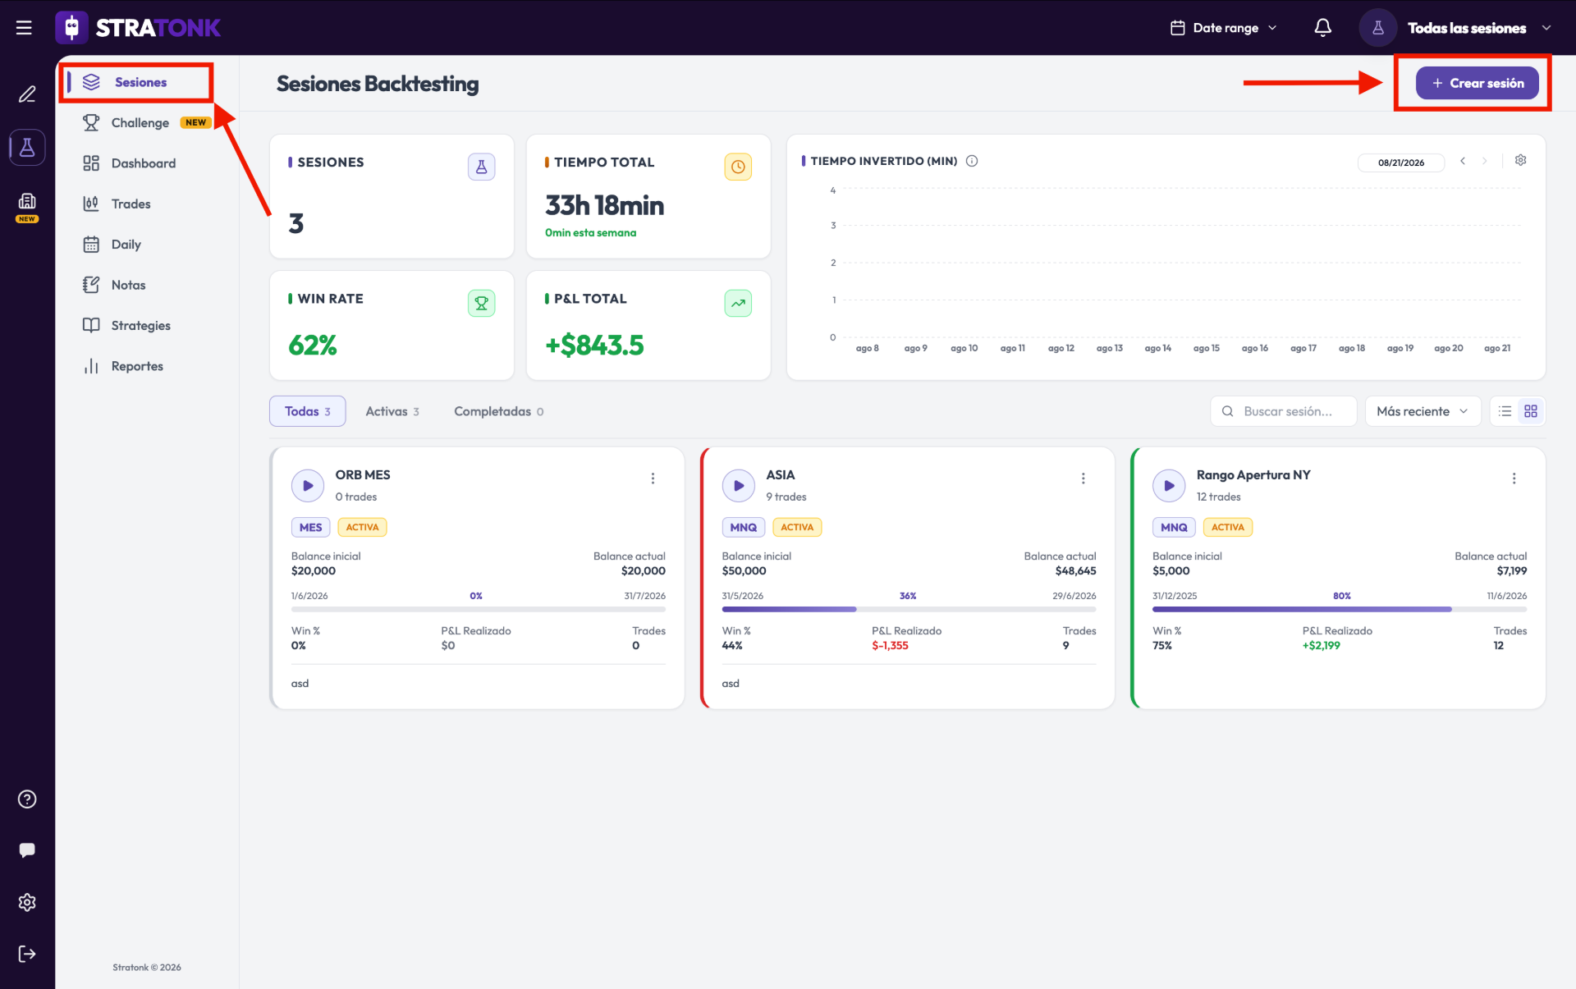Switch to list view layout
Image resolution: width=1576 pixels, height=989 pixels.
pyautogui.click(x=1505, y=411)
